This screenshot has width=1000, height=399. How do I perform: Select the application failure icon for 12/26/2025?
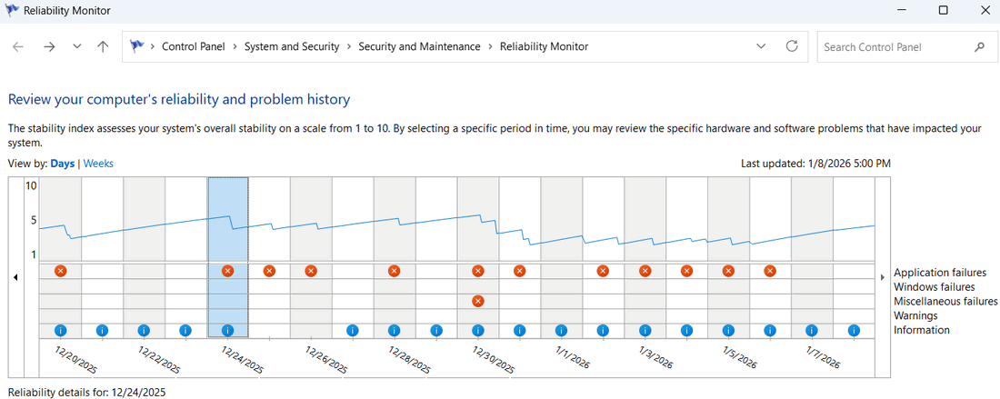click(x=311, y=271)
